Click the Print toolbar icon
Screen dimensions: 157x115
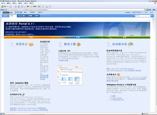(x=46, y=7)
